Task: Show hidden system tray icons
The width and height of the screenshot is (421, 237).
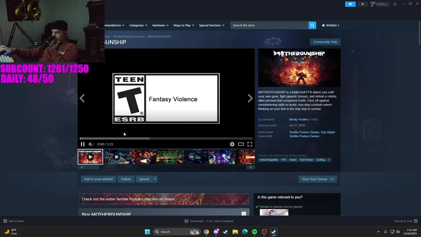Action: [378, 232]
